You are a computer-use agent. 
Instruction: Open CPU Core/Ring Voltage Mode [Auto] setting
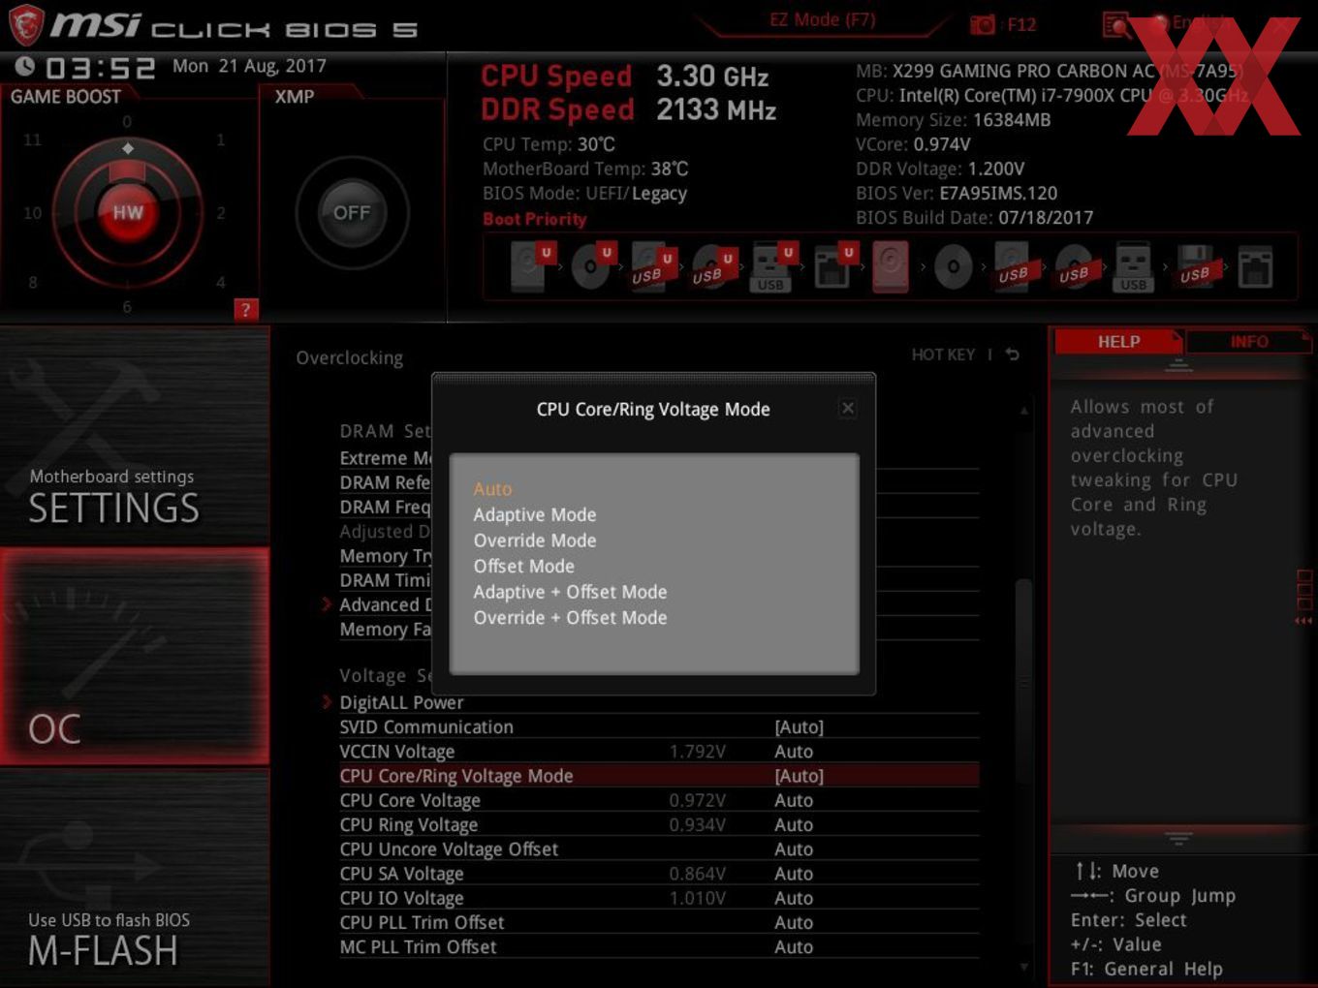pyautogui.click(x=799, y=776)
